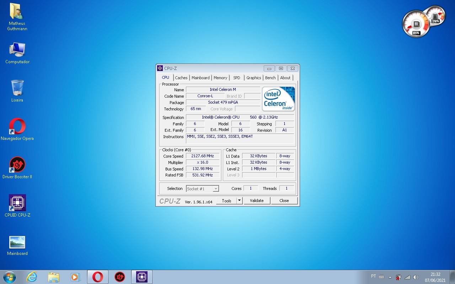Switch to the Memory tab
455x284 pixels.
(x=220, y=78)
